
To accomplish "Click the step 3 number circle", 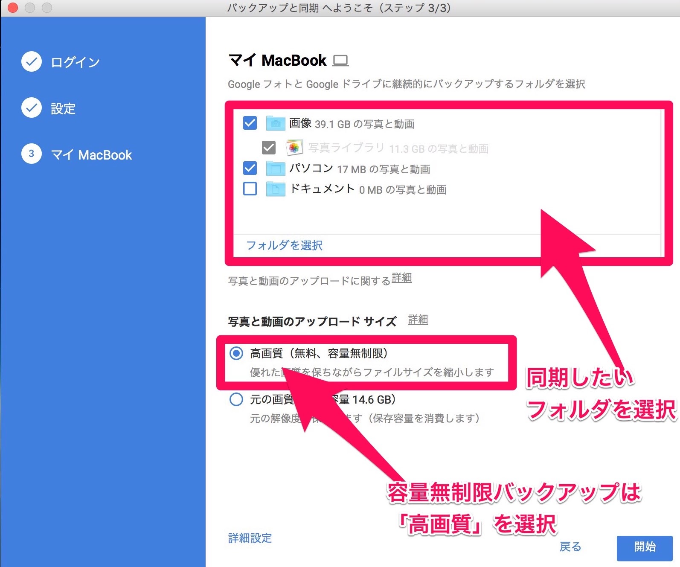I will [32, 154].
